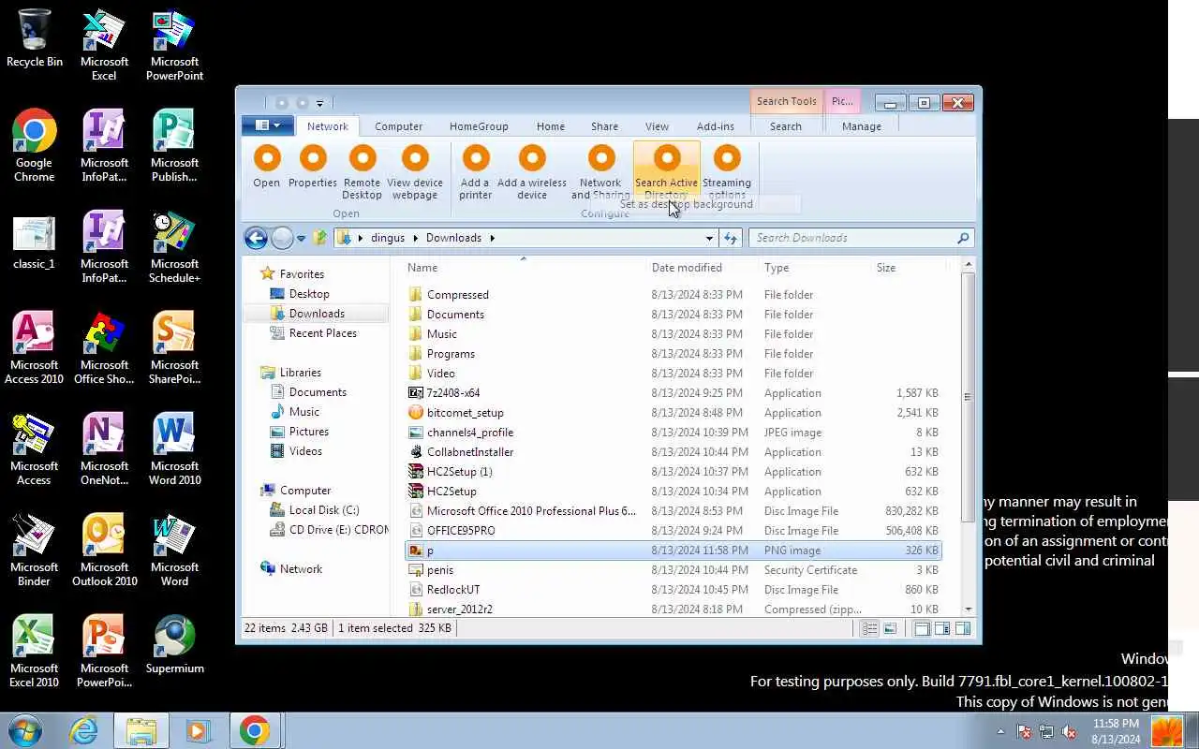Click dingus in the address breadcrumb

388,238
